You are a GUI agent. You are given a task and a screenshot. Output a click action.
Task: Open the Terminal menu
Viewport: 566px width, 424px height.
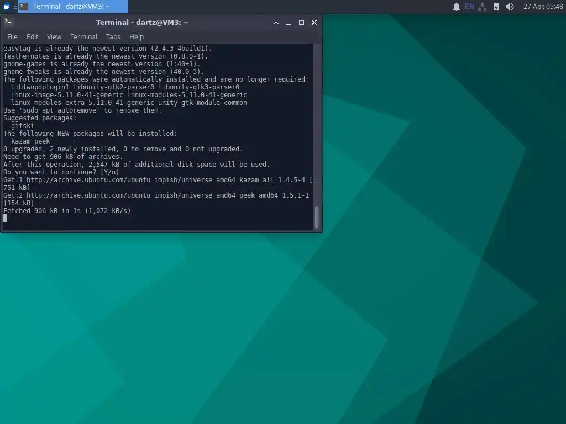click(84, 37)
